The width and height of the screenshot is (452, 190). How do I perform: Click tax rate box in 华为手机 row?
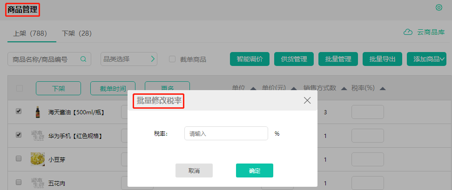[368, 136]
